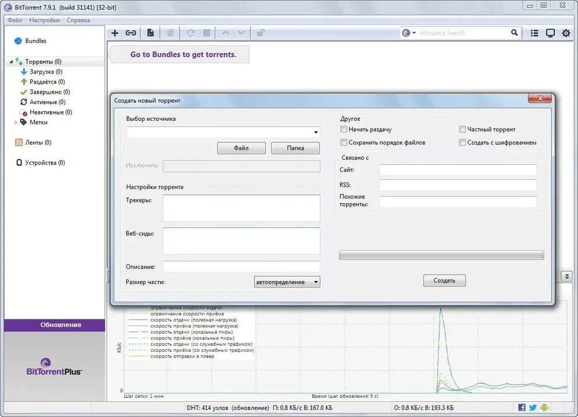Click the Файл button in dialog
The image size is (578, 417).
click(x=242, y=148)
